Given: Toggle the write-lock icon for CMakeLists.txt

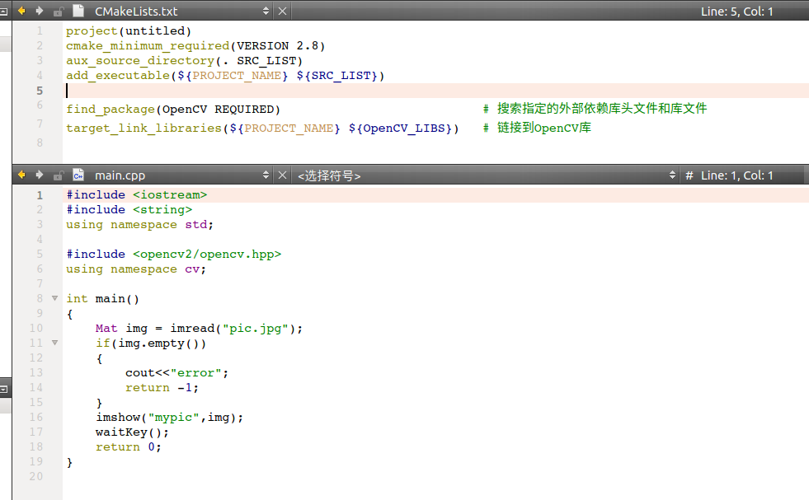Looking at the screenshot, I should 58,12.
